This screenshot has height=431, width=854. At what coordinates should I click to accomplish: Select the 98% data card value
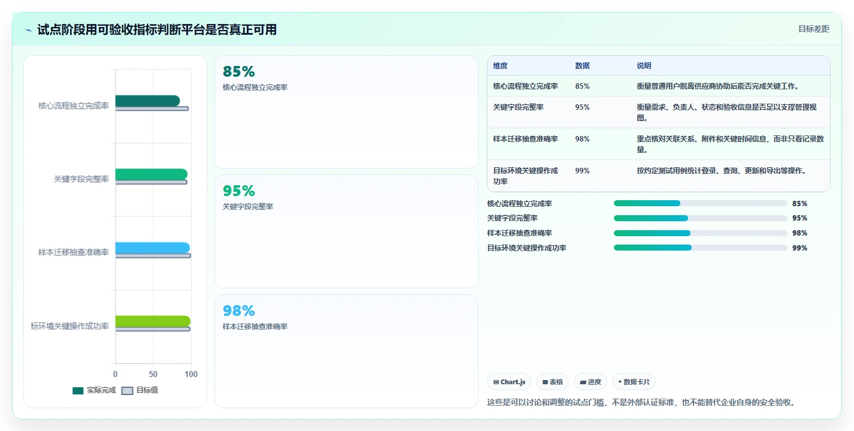point(239,311)
